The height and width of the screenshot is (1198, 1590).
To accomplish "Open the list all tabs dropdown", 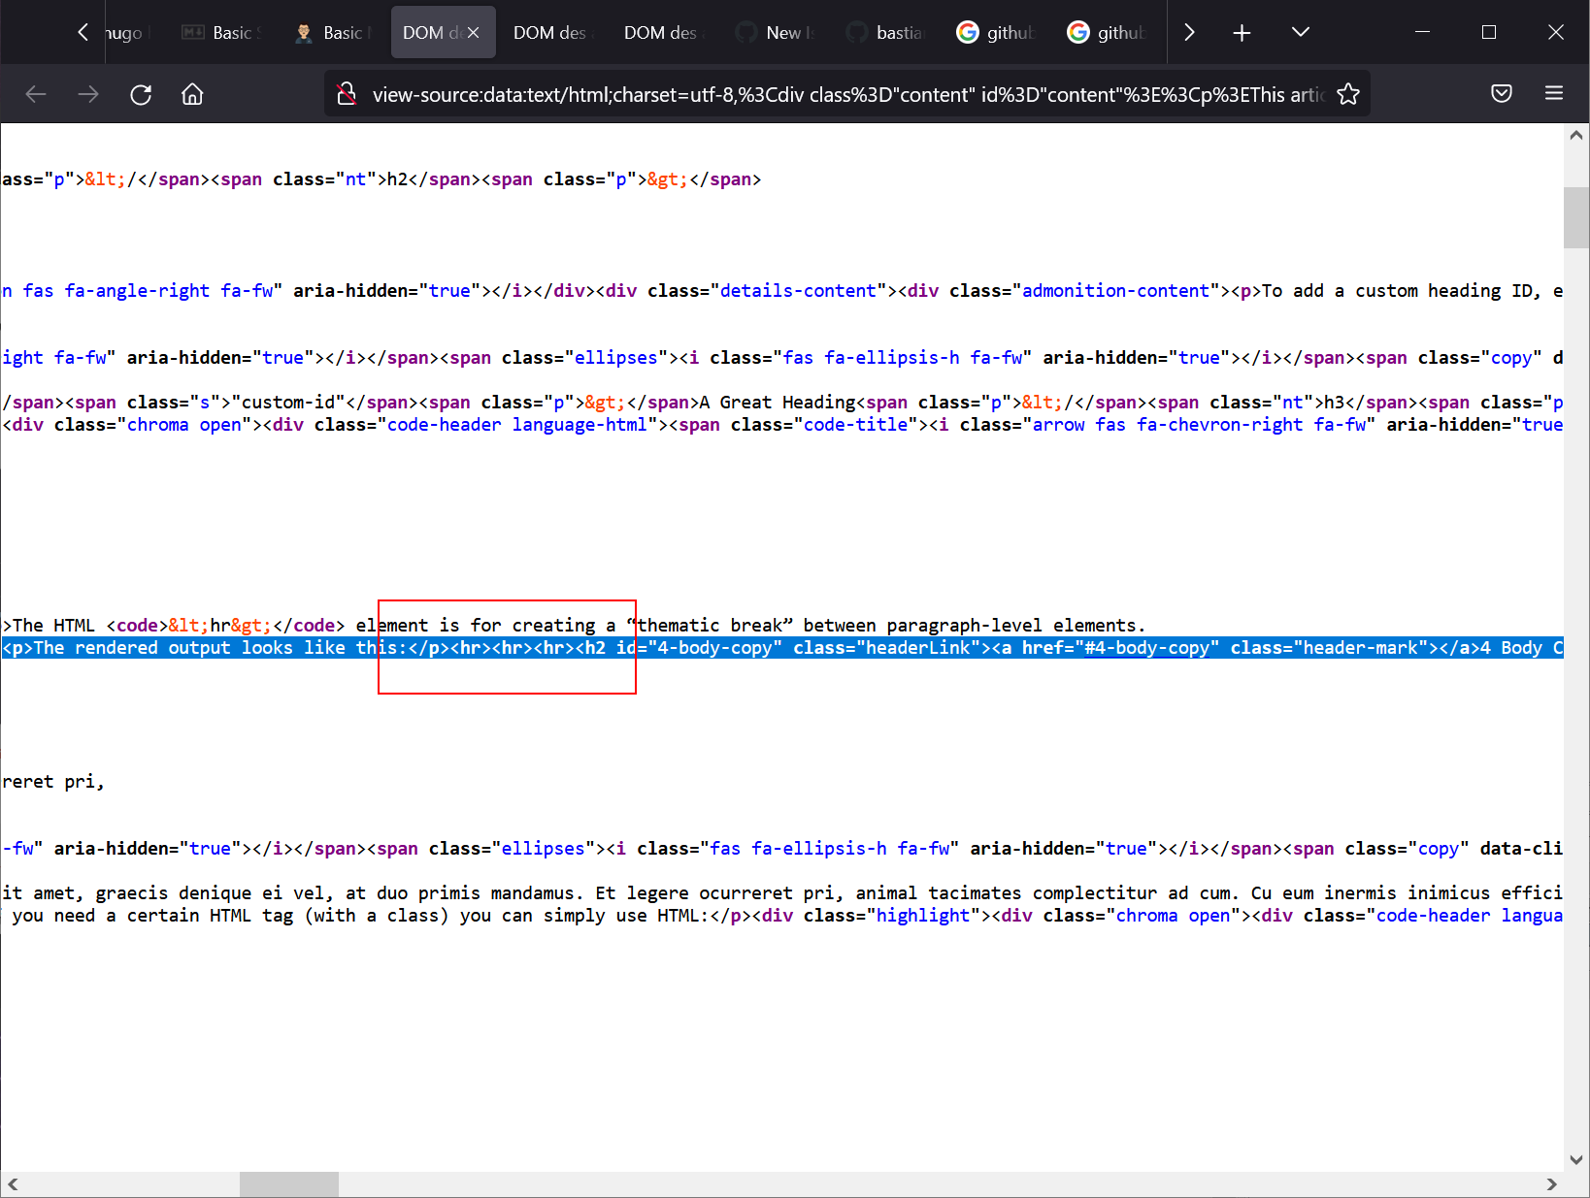I will (x=1300, y=31).
